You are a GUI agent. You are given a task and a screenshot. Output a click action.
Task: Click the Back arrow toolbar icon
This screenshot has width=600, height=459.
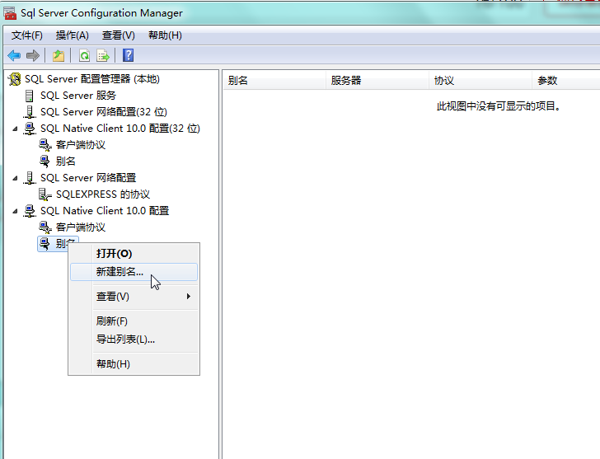(14, 56)
